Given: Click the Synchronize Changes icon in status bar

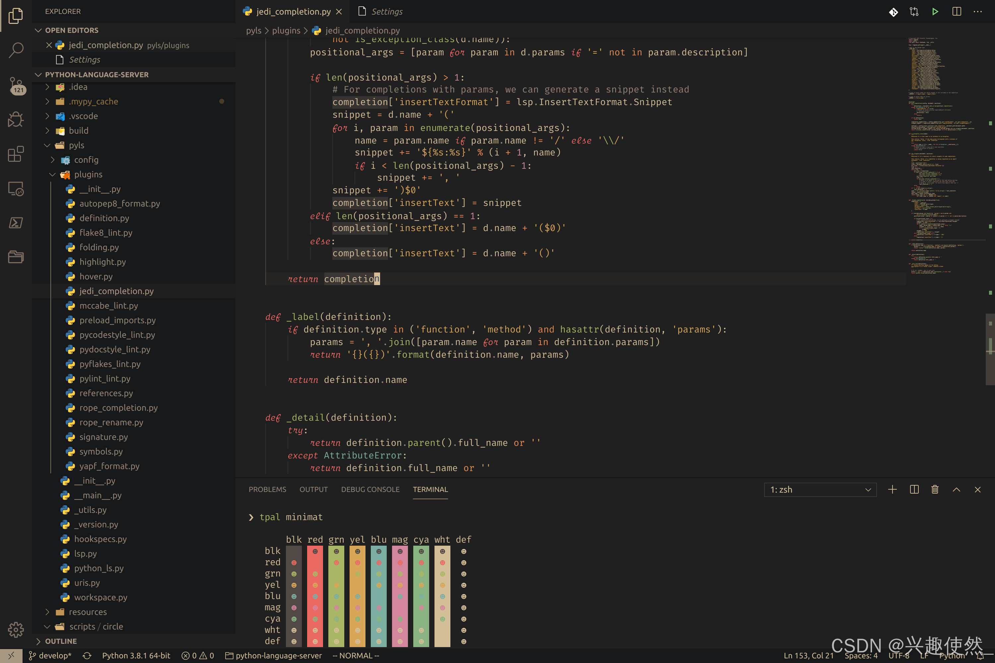Looking at the screenshot, I should pos(87,655).
